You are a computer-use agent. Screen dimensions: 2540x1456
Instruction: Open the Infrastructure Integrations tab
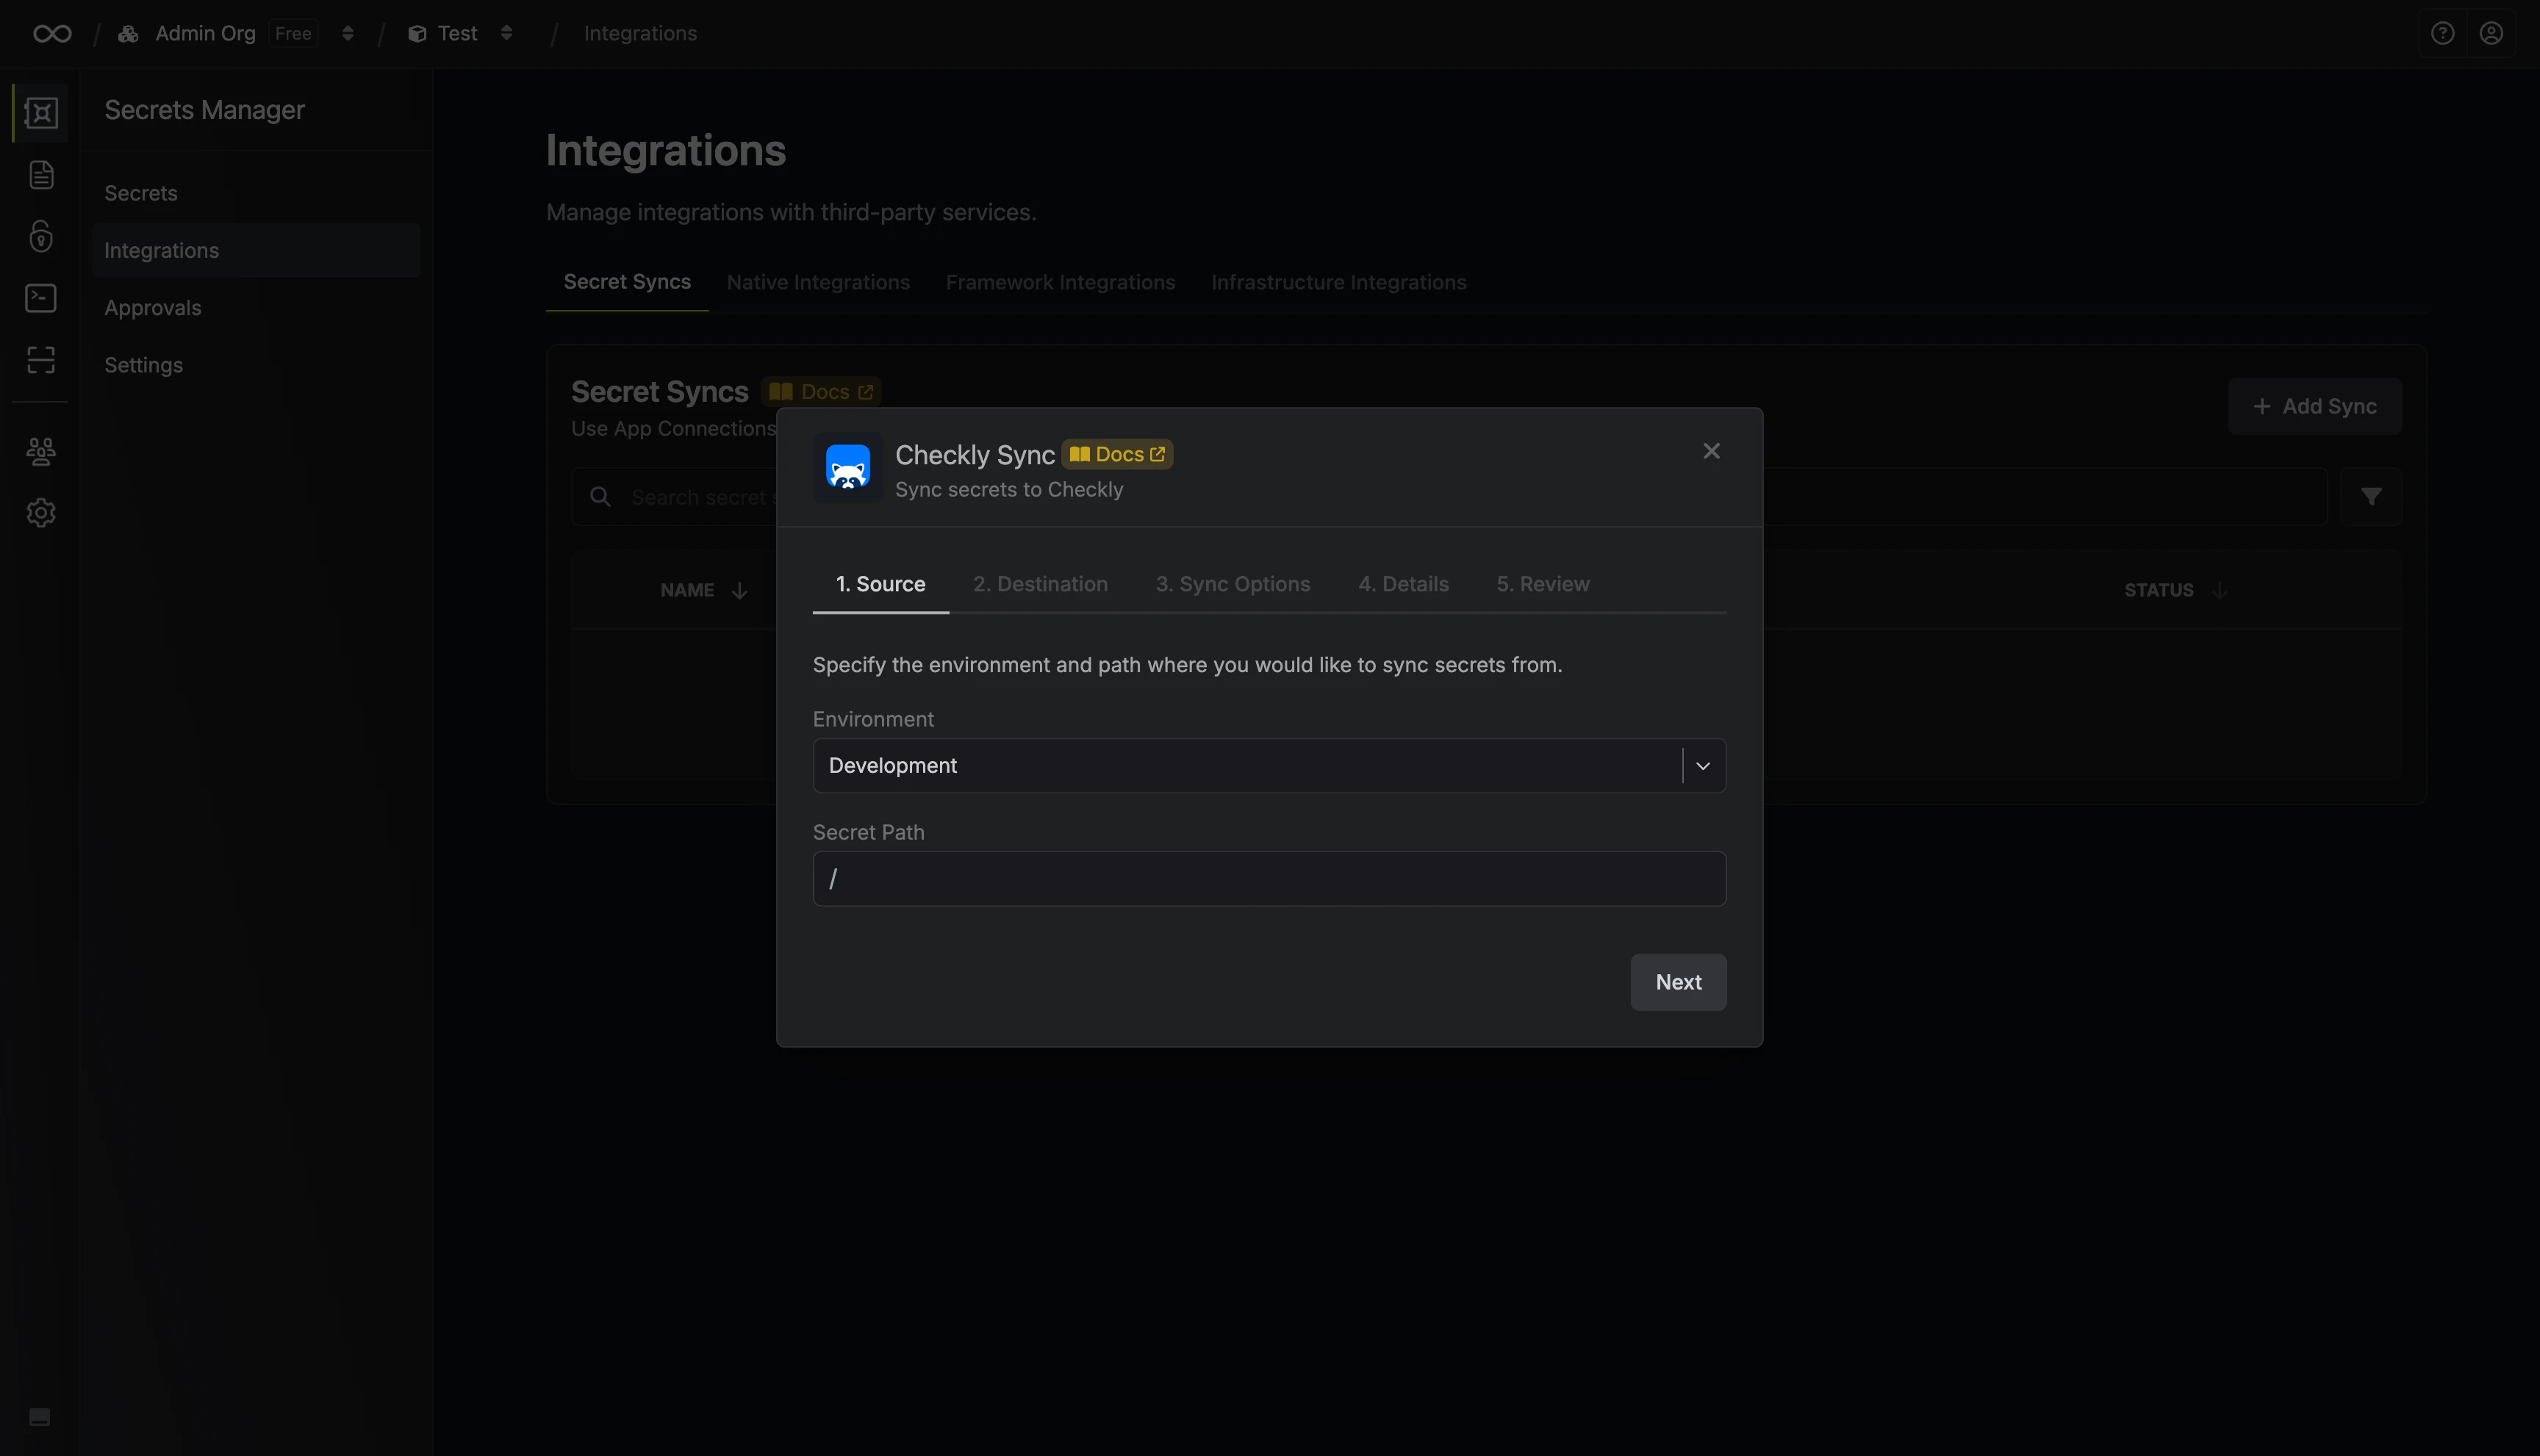coord(1338,283)
